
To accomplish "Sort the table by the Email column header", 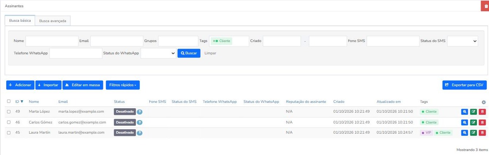I will click(x=63, y=102).
